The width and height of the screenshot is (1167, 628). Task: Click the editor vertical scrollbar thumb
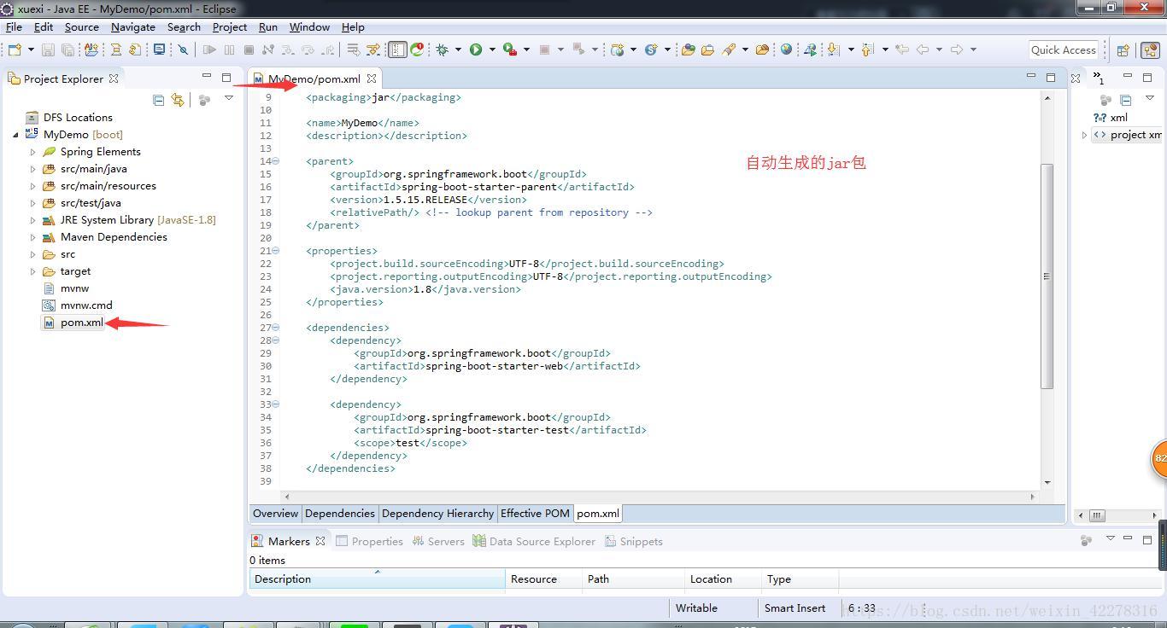pos(1047,276)
